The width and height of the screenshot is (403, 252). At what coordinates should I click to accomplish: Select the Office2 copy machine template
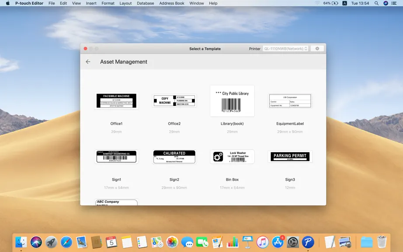coord(174,101)
